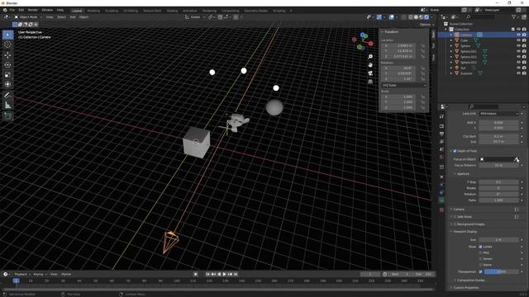Switch to the Animation workspace tab
Screen dimensions: 529x297
[x=190, y=11]
